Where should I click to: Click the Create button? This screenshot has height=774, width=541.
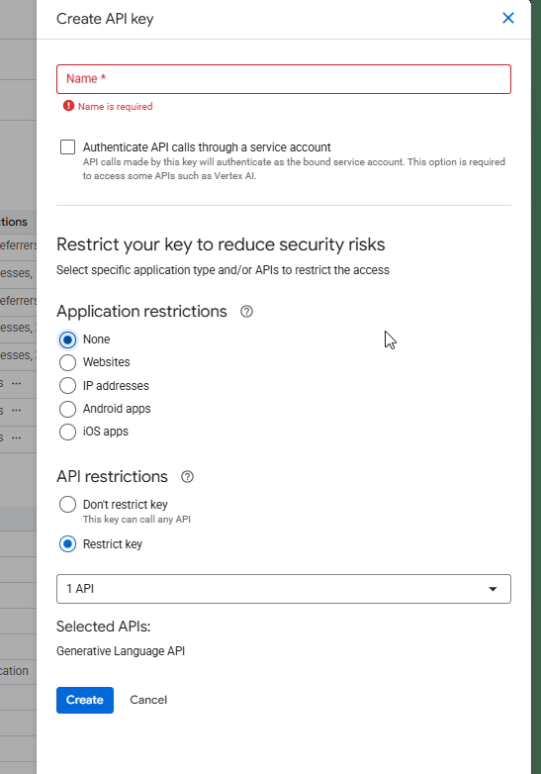point(85,700)
